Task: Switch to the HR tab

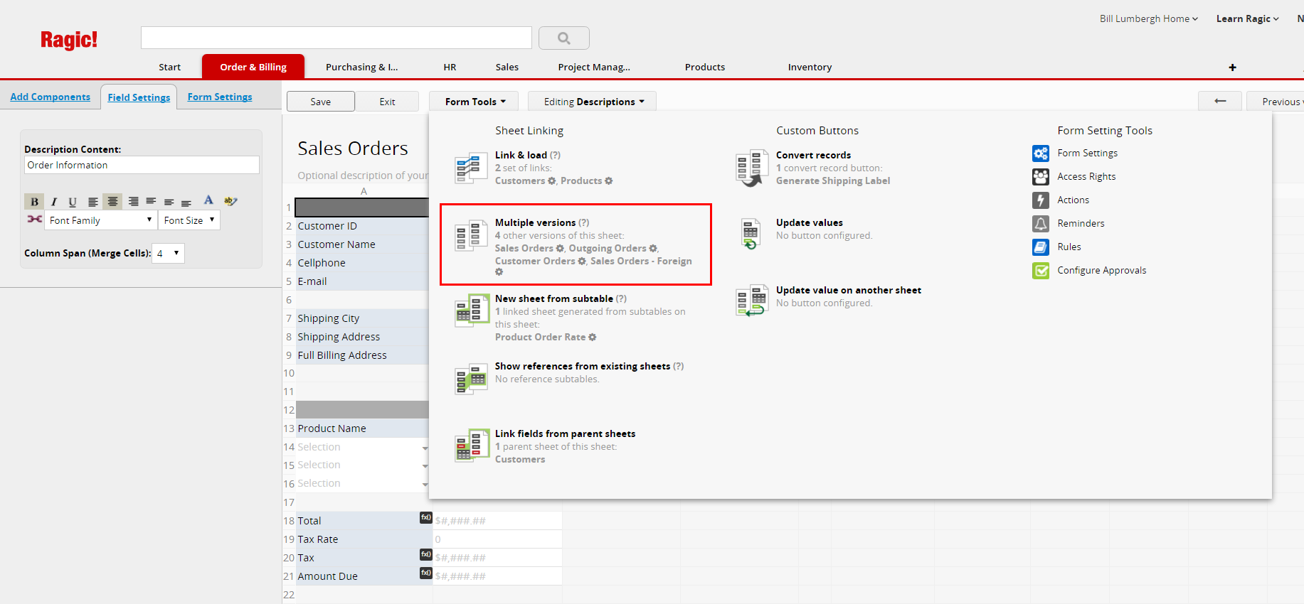Action: click(x=450, y=68)
